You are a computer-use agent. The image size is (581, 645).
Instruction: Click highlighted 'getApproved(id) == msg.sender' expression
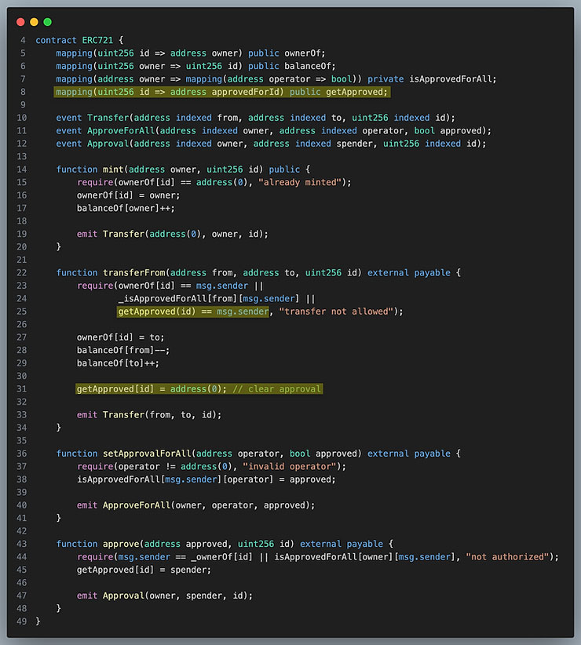pyautogui.click(x=193, y=312)
